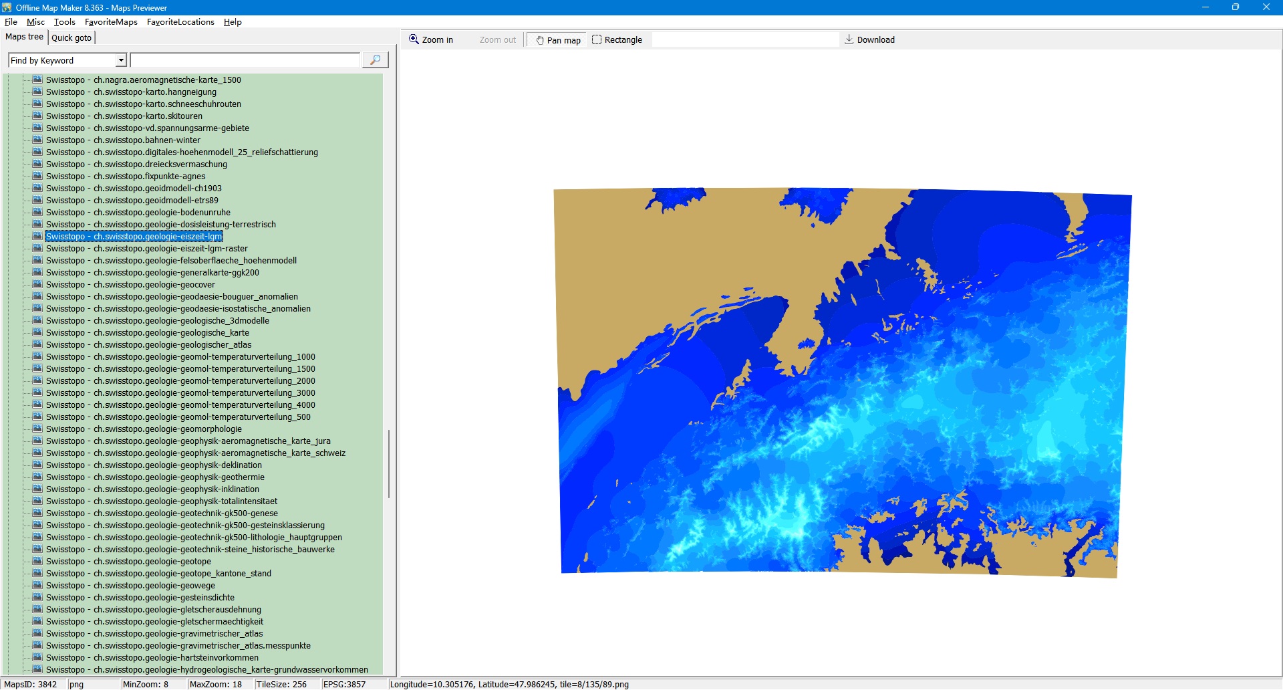The width and height of the screenshot is (1283, 690).
Task: Click the Zoom out button
Action: point(497,40)
